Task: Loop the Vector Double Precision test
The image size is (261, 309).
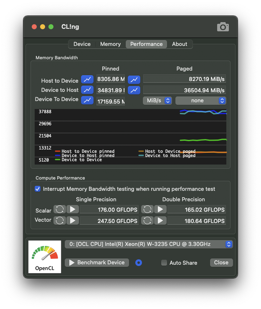Action: (x=147, y=220)
